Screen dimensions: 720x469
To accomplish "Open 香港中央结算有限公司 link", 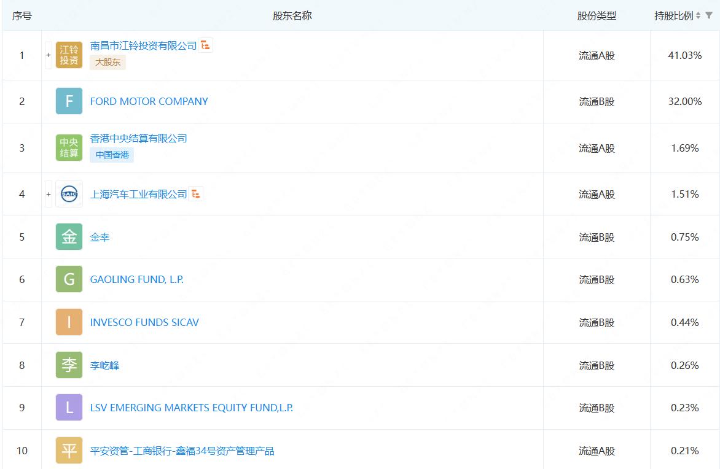I will (x=139, y=139).
